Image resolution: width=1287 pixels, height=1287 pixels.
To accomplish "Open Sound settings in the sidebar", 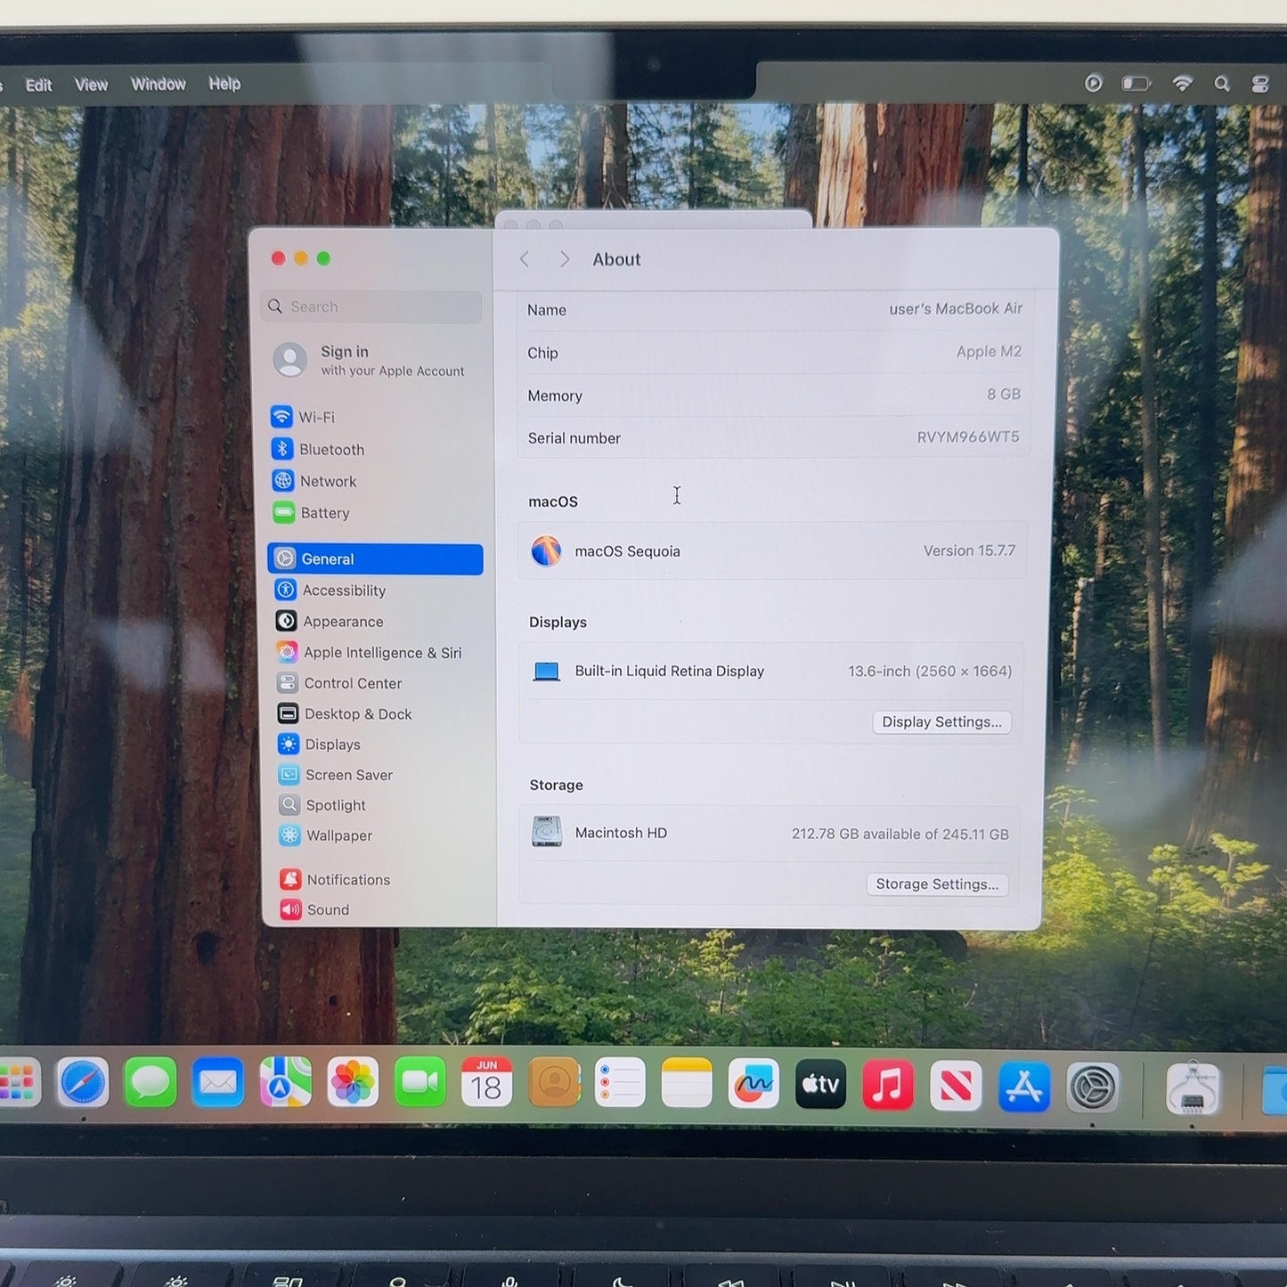I will pos(314,909).
